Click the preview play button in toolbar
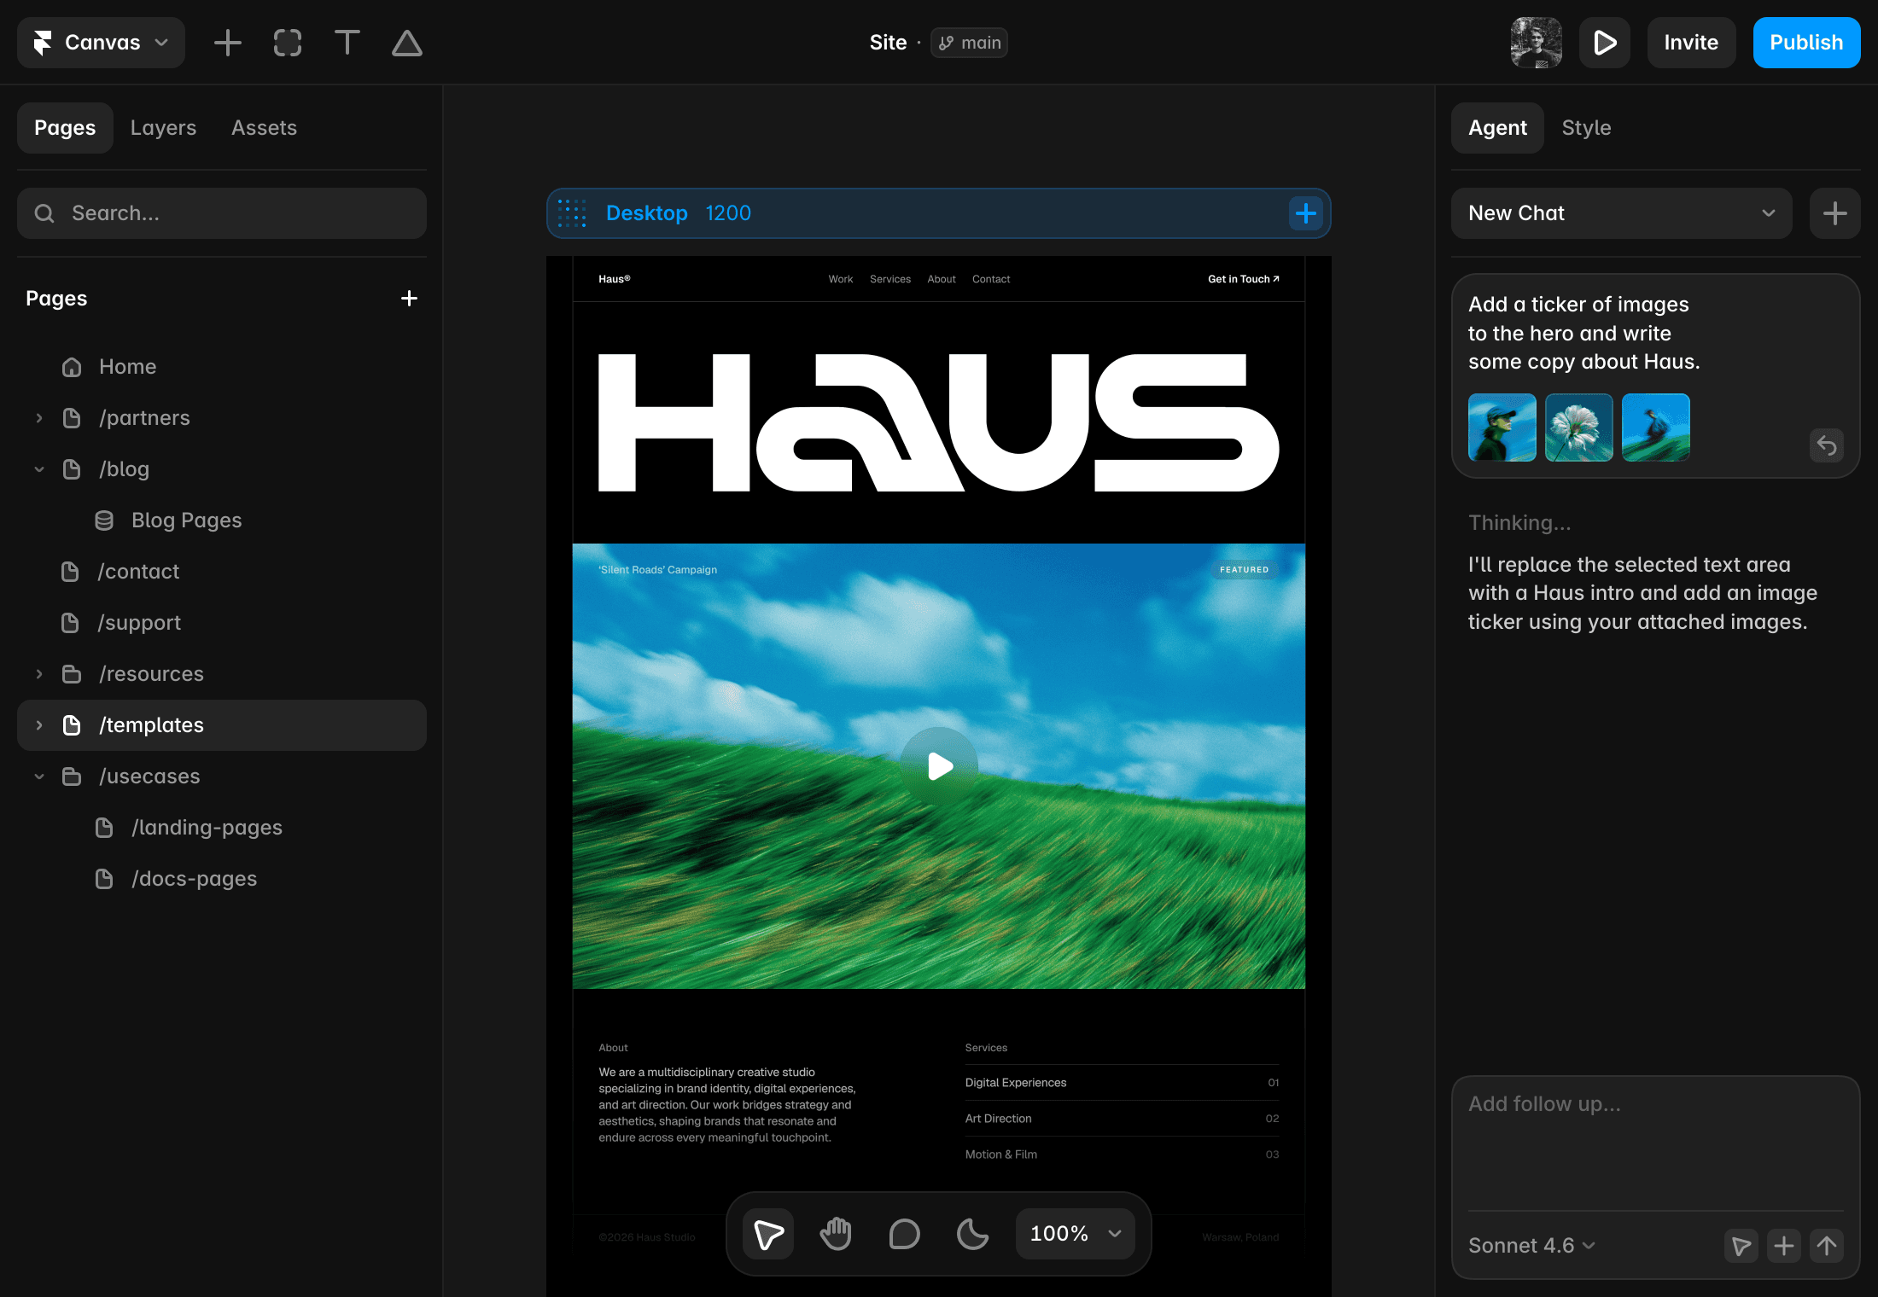The width and height of the screenshot is (1878, 1297). [1605, 43]
